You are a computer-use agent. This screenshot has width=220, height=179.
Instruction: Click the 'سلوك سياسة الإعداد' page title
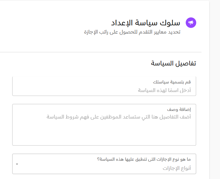coord(146,23)
